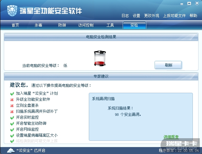Select 开启实时监控 suggestion
Screen dimensions: 202x154
(27, 117)
